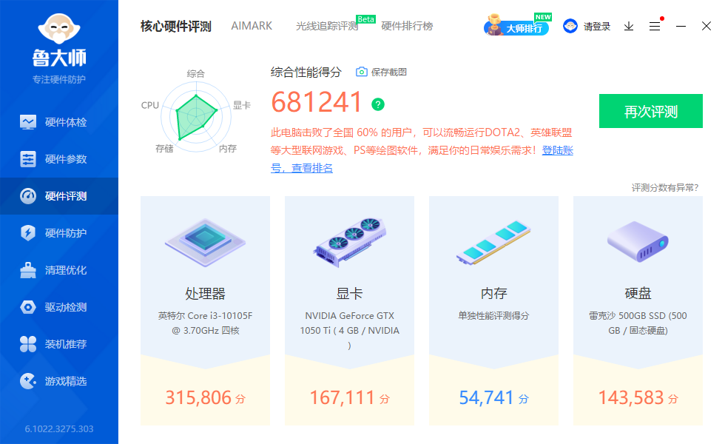
Task: Switch to AIMARK tab
Action: [x=252, y=26]
